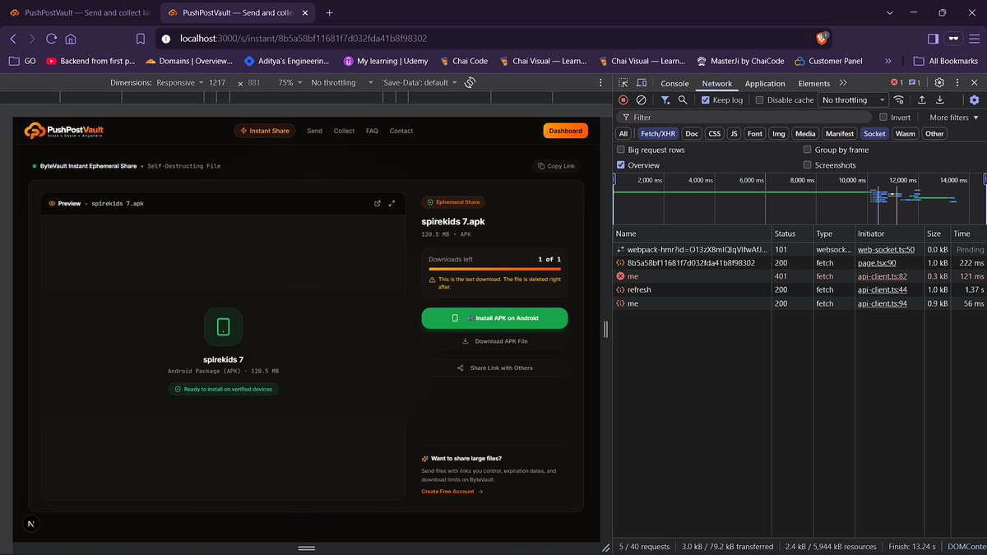Screen dimensions: 987x555
Task: Open network search magnifier
Action: tap(683, 99)
